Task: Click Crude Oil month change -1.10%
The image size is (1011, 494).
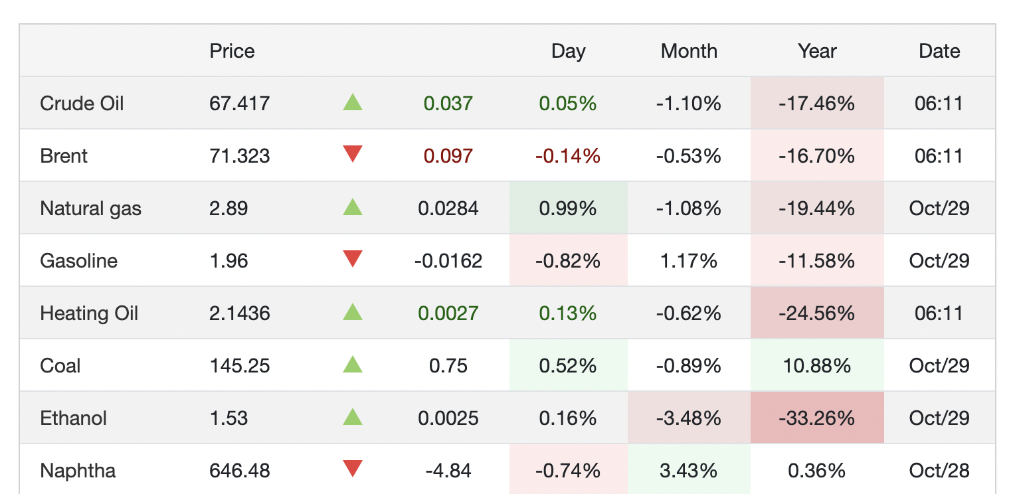Action: pyautogui.click(x=689, y=104)
